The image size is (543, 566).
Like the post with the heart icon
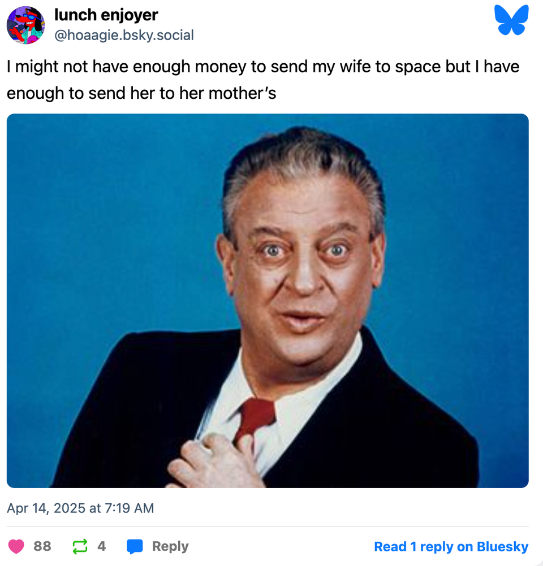point(17,546)
